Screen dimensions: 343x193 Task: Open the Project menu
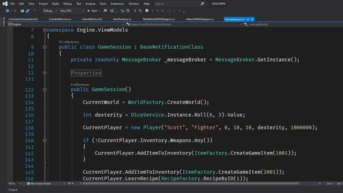click(x=43, y=4)
